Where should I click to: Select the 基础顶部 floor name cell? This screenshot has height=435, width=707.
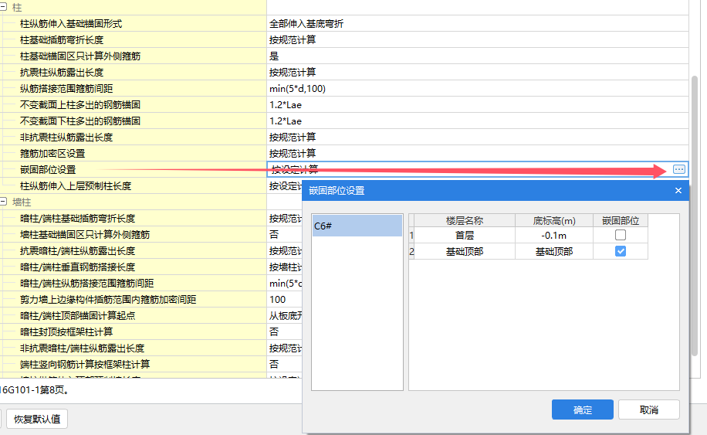[465, 251]
